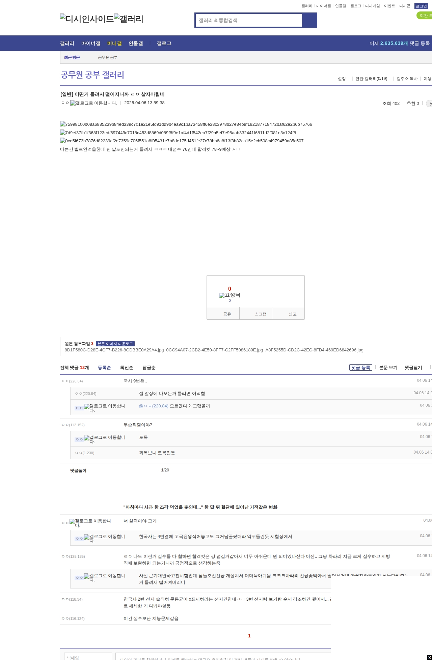
Task: Click 갤주소 복사
Action: (407, 79)
